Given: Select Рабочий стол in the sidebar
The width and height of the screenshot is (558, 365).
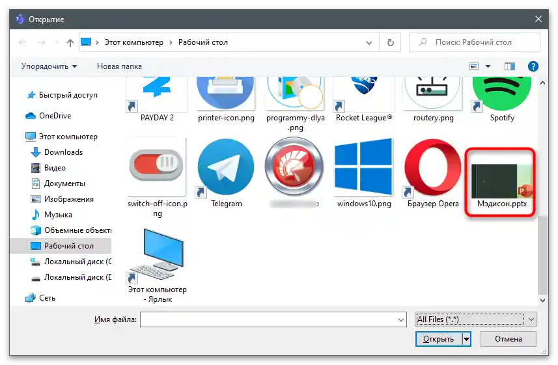Looking at the screenshot, I should tap(61, 246).
